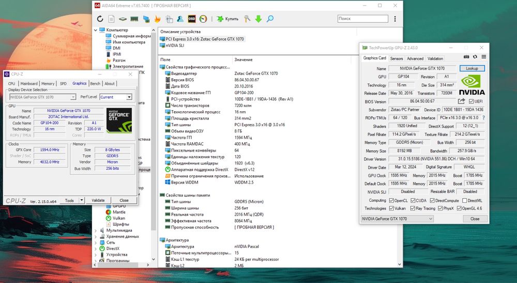The image size is (517, 283).
Task: Click the GPU-Z refresh arrows icon
Action: tap(475, 57)
